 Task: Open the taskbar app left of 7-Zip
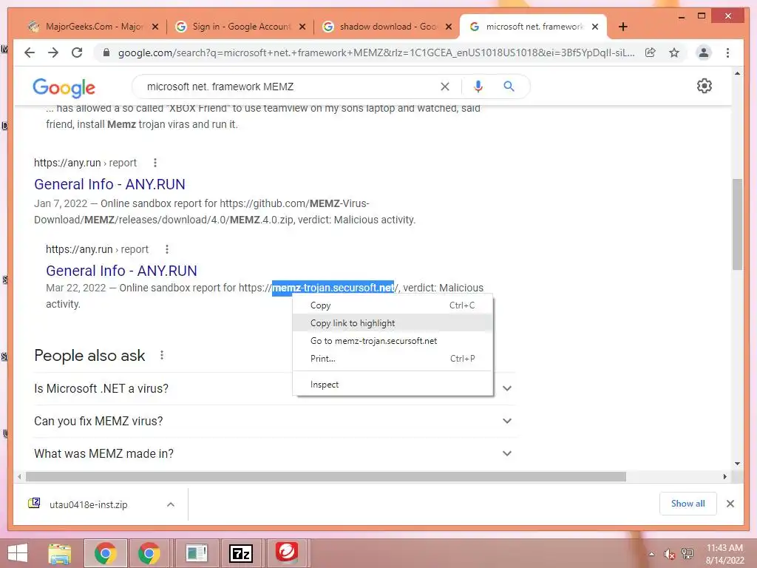click(x=196, y=553)
